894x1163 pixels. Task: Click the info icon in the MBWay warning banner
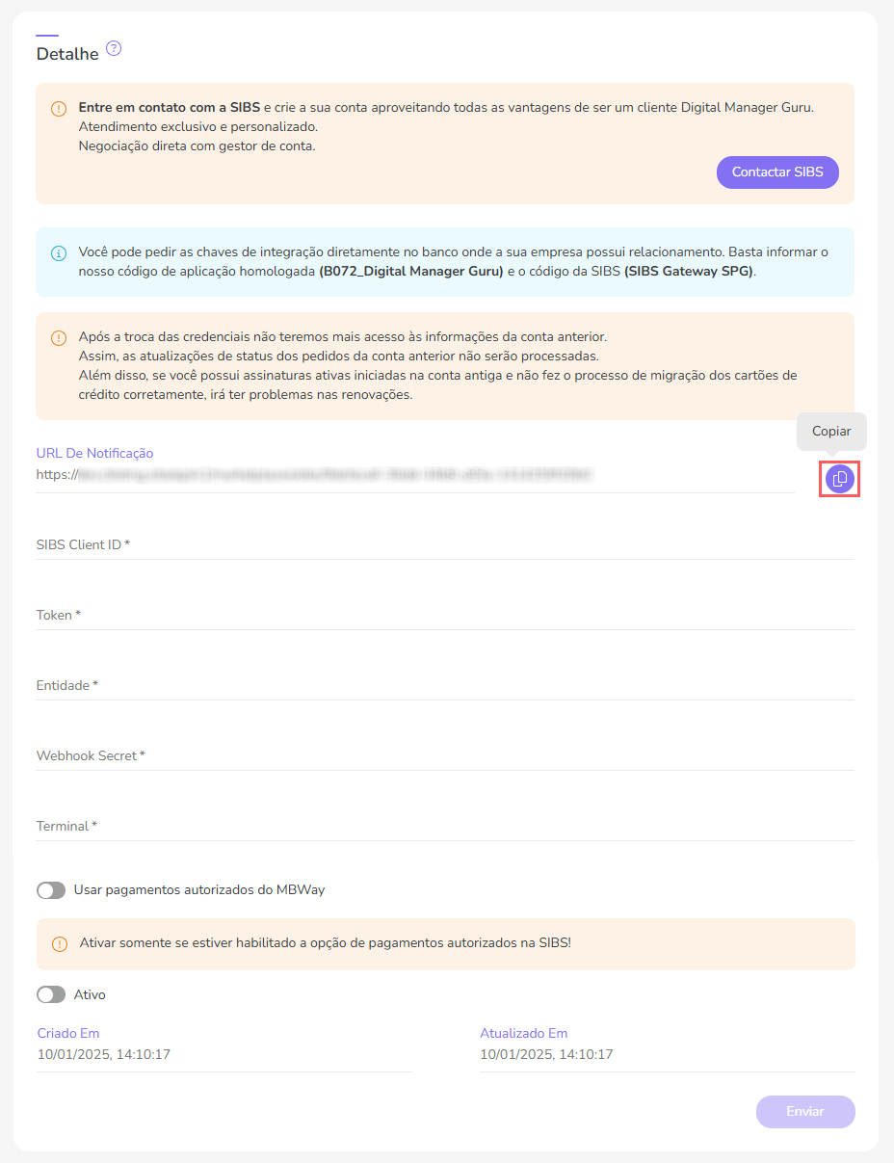pos(58,944)
